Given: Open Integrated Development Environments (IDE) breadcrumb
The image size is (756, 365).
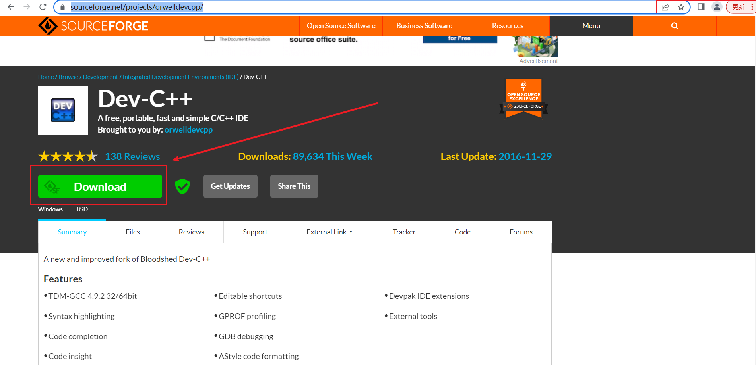Looking at the screenshot, I should click(x=181, y=77).
